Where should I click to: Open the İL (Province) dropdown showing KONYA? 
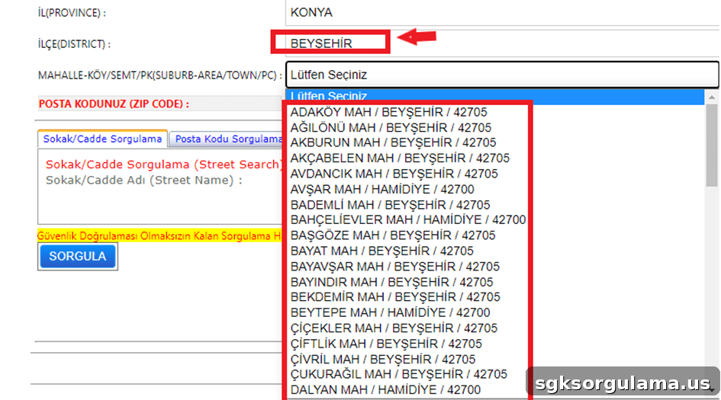[x=503, y=12]
